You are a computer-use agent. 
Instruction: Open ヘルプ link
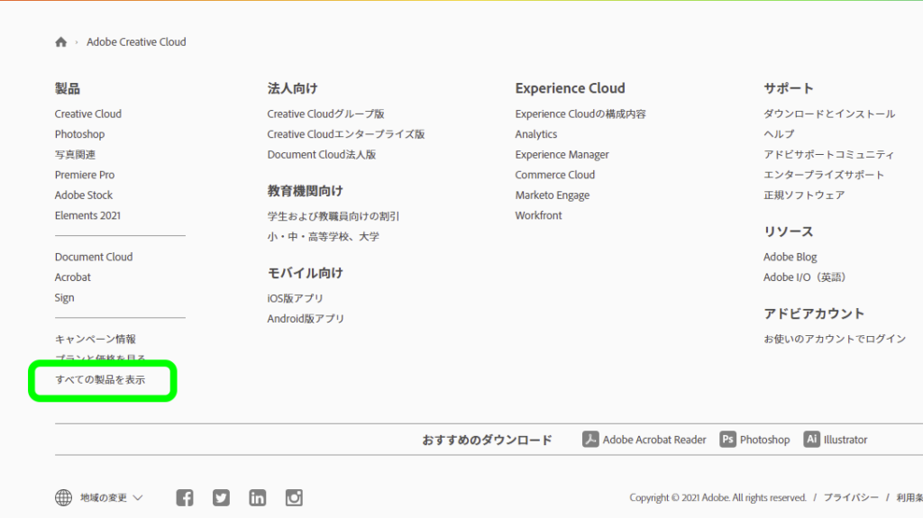tap(779, 134)
